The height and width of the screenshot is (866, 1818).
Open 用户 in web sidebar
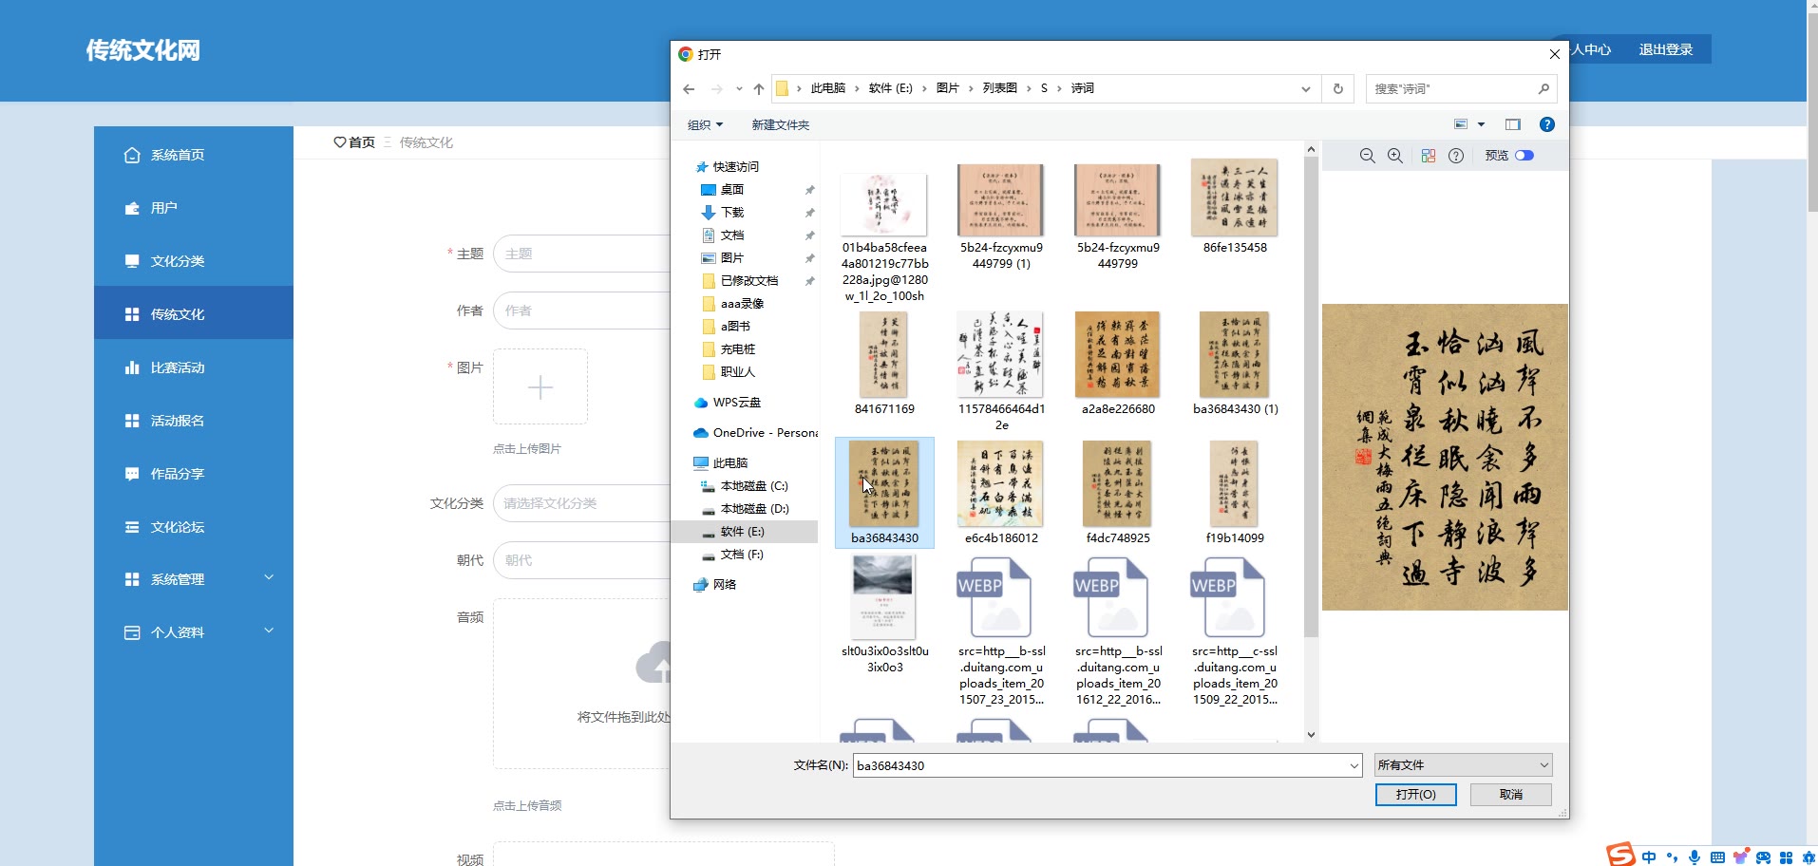pos(194,208)
